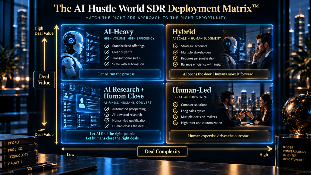The width and height of the screenshot is (311, 175).
Task: Click 'AI SCALE + HUMAN JUDGMENT.' subtitle
Action: coord(197,39)
